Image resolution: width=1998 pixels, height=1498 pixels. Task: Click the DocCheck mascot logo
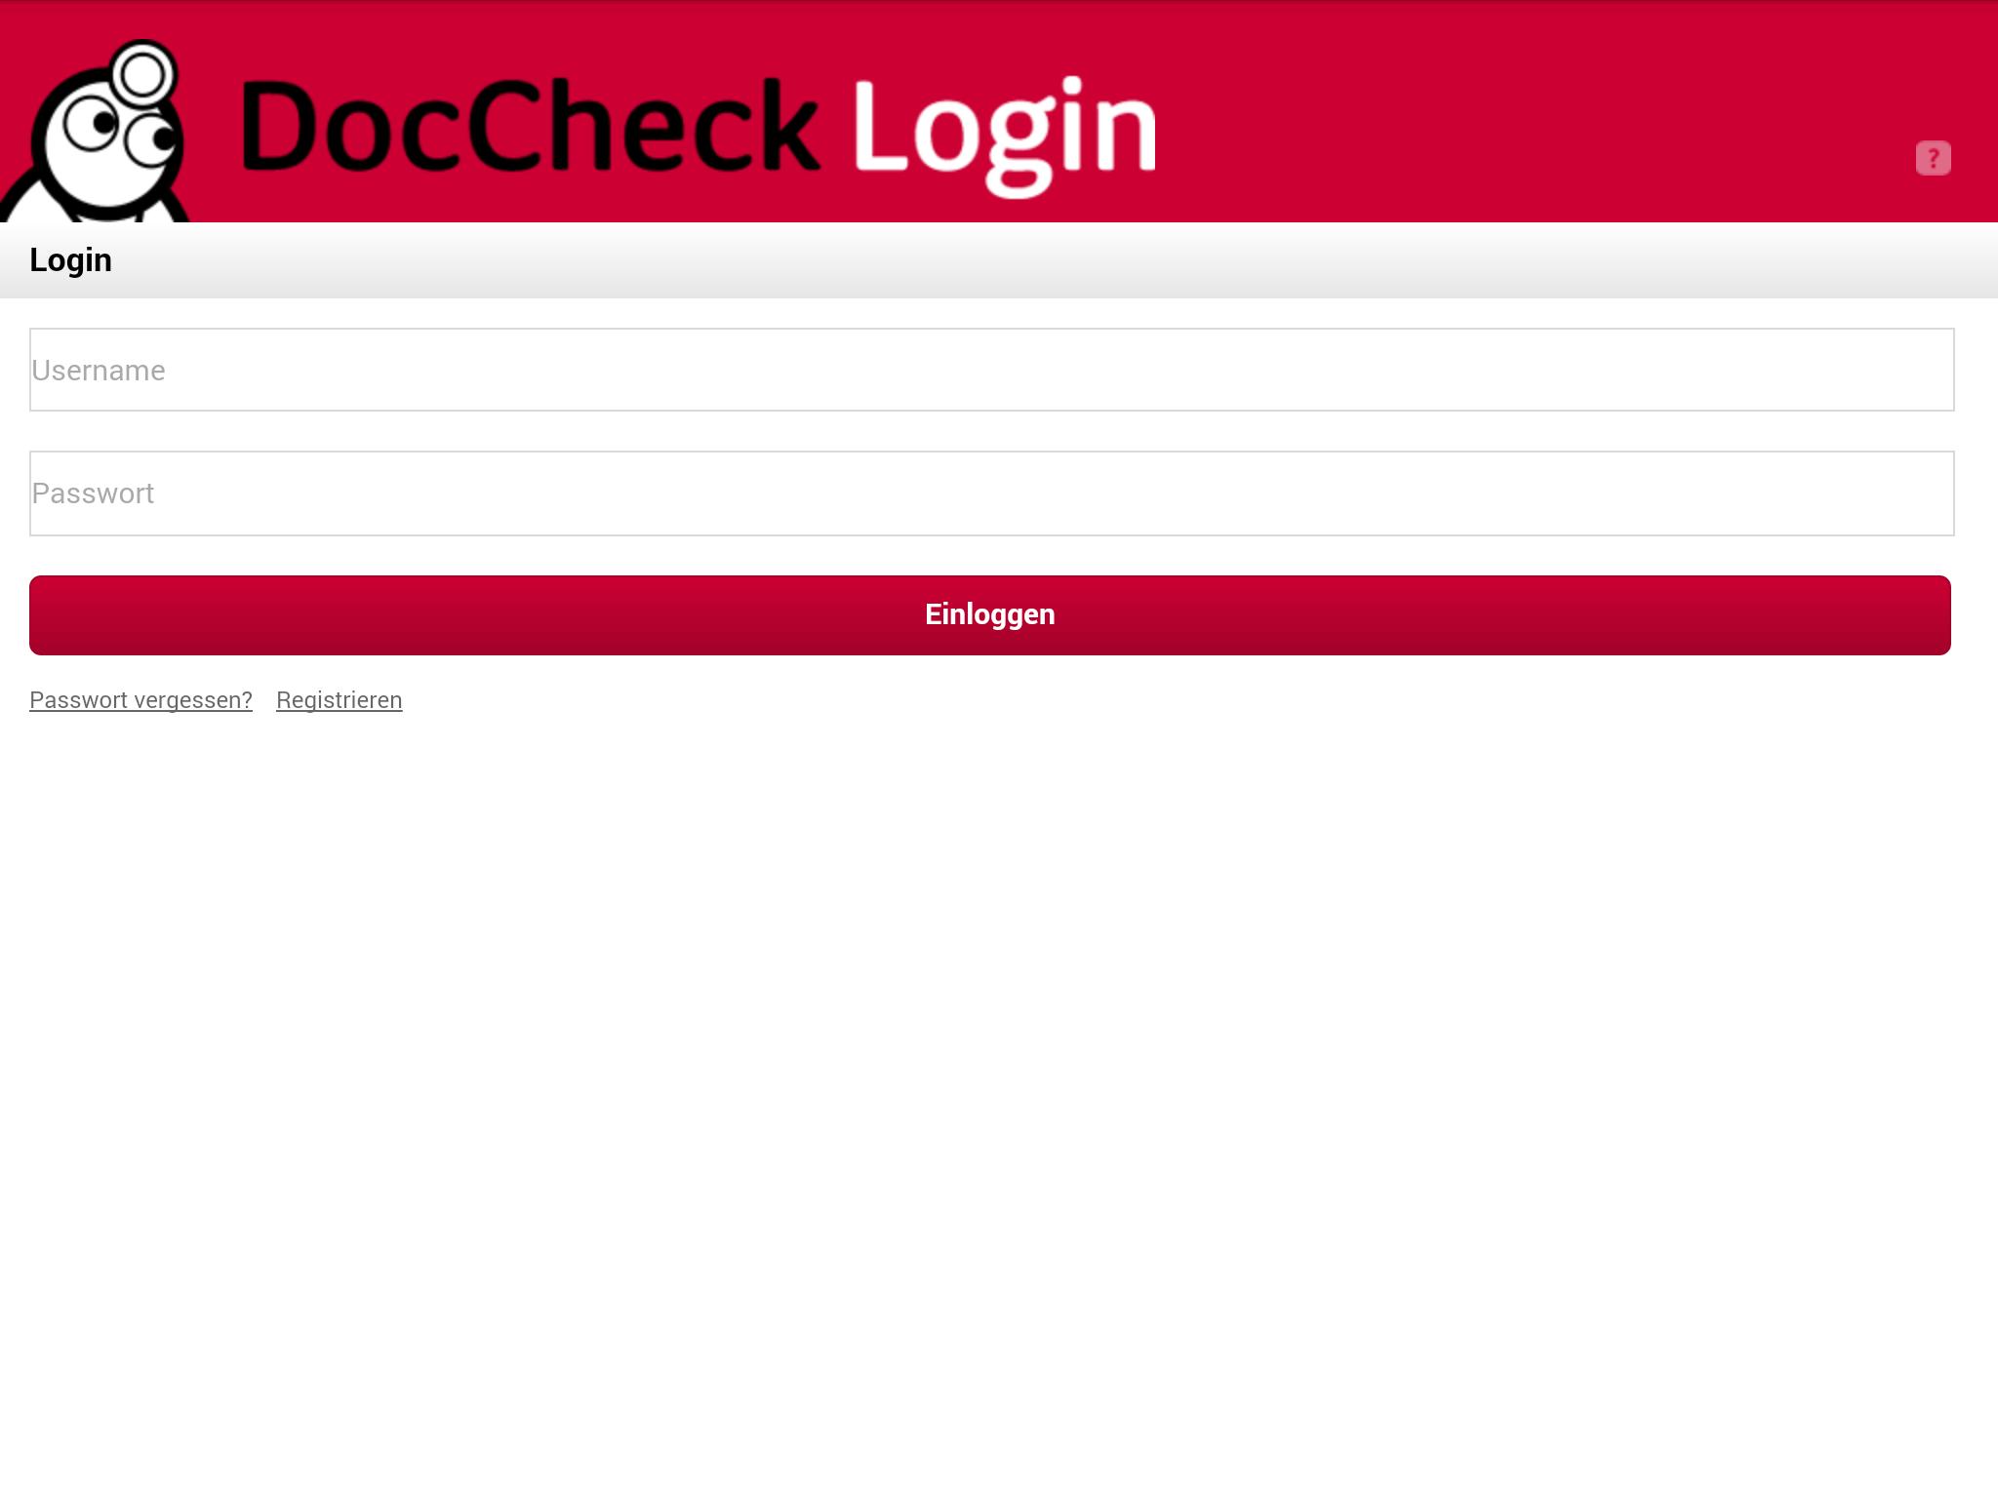point(96,131)
